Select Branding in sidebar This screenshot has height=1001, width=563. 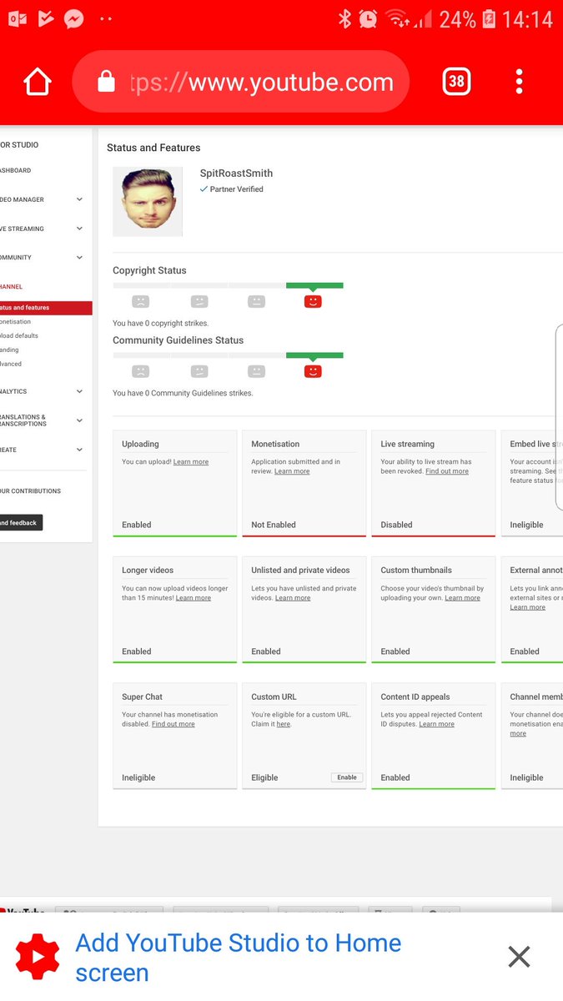click(x=9, y=350)
